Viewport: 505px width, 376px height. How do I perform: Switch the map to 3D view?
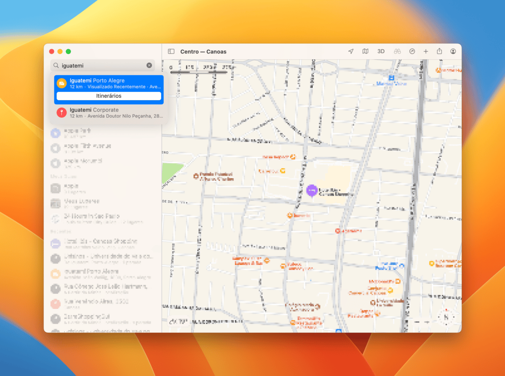tap(380, 51)
